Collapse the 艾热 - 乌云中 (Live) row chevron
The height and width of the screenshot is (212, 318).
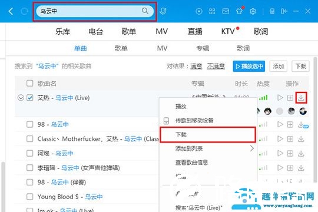click(x=21, y=98)
